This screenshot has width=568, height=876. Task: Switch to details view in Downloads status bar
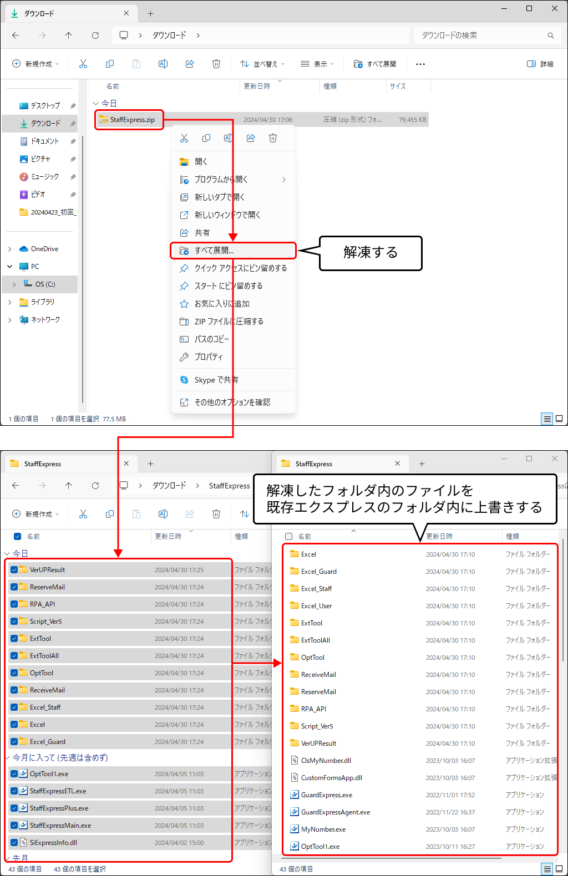pos(547,419)
